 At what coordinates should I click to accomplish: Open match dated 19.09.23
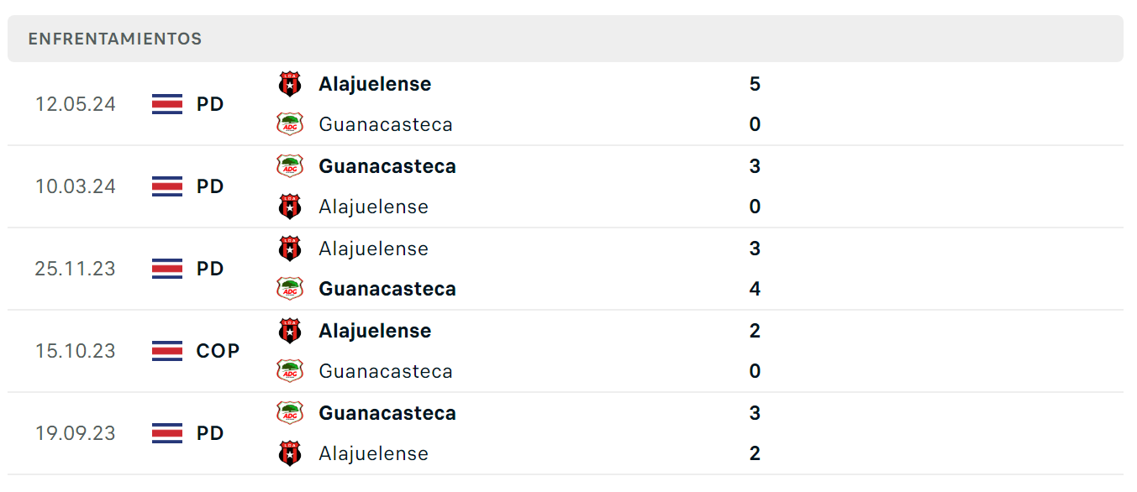566,433
